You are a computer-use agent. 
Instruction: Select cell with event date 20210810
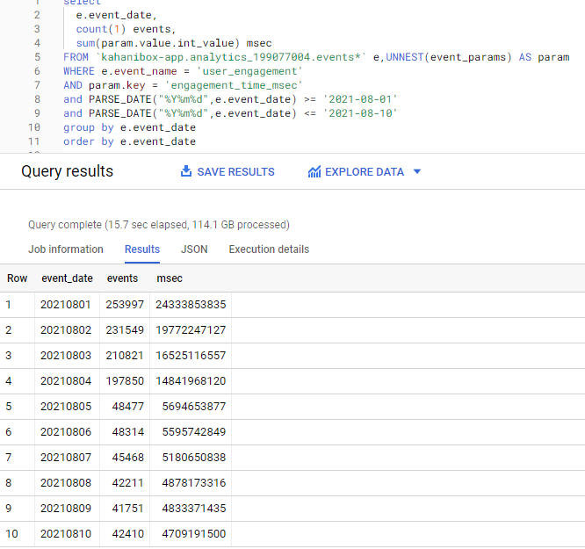66,534
